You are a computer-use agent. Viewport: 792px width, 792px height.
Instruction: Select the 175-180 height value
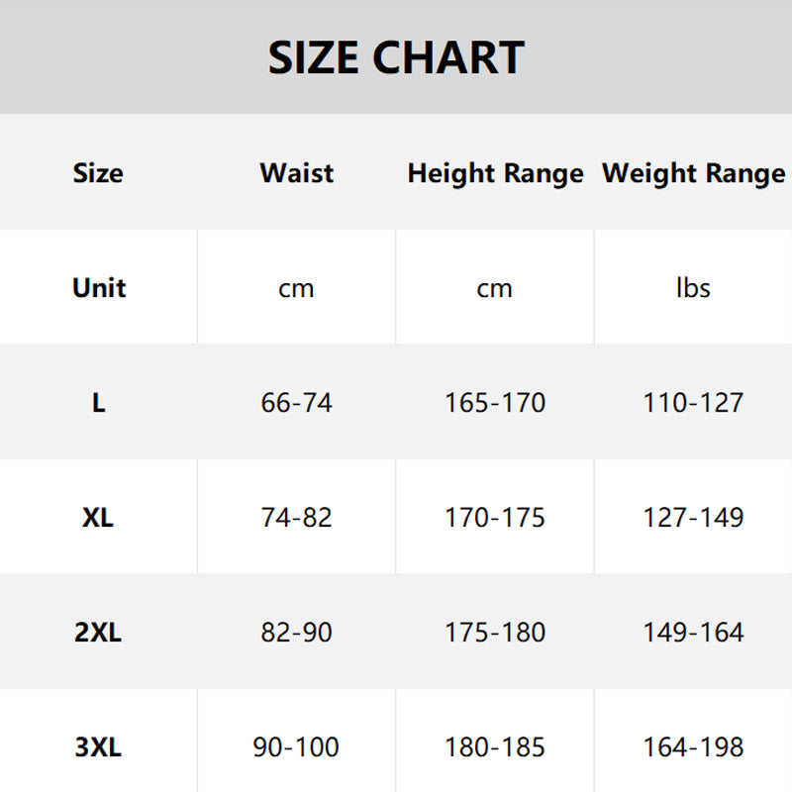495,633
